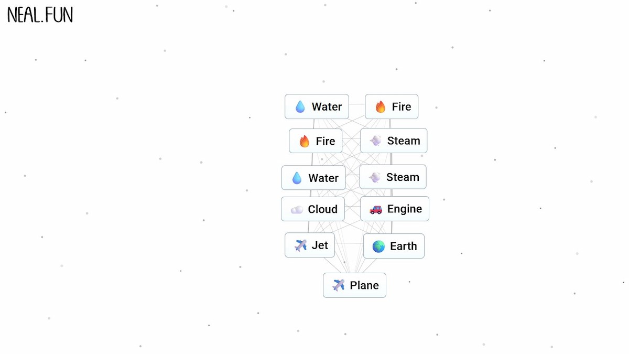
Task: Select the Cloud element label
Action: 322,209
